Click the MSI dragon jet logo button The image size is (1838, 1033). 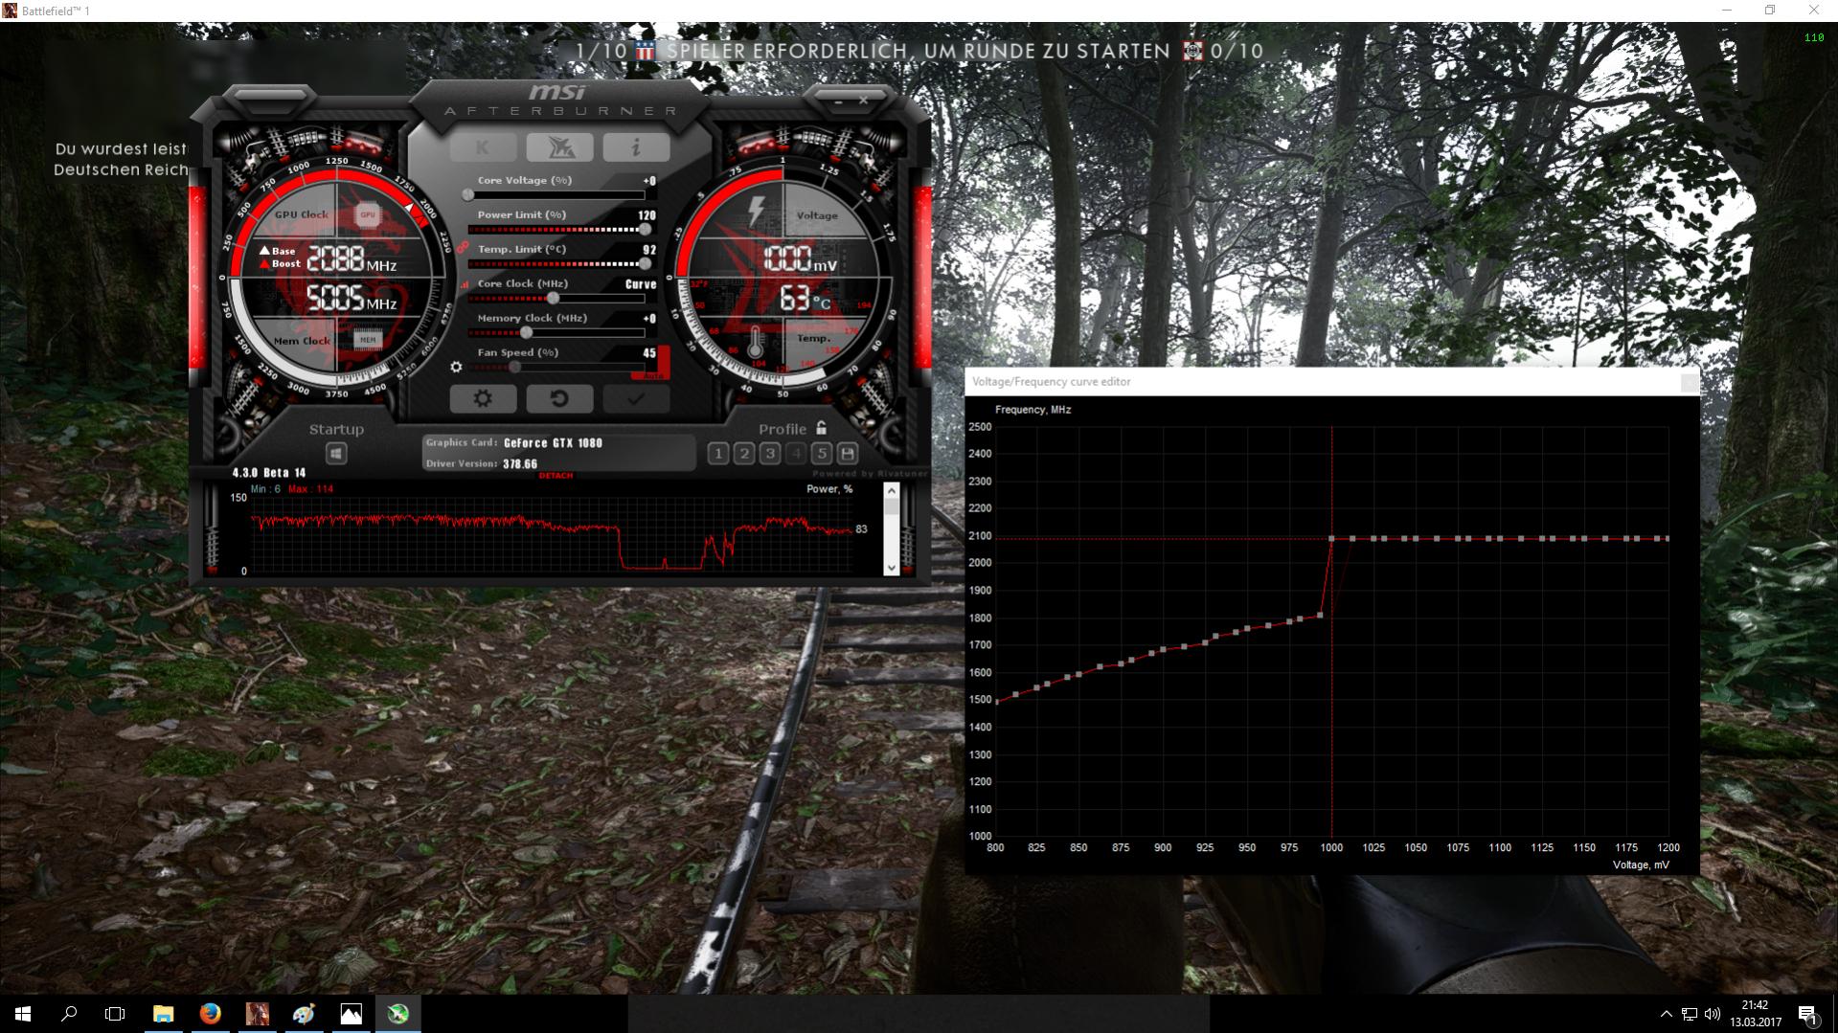click(559, 147)
